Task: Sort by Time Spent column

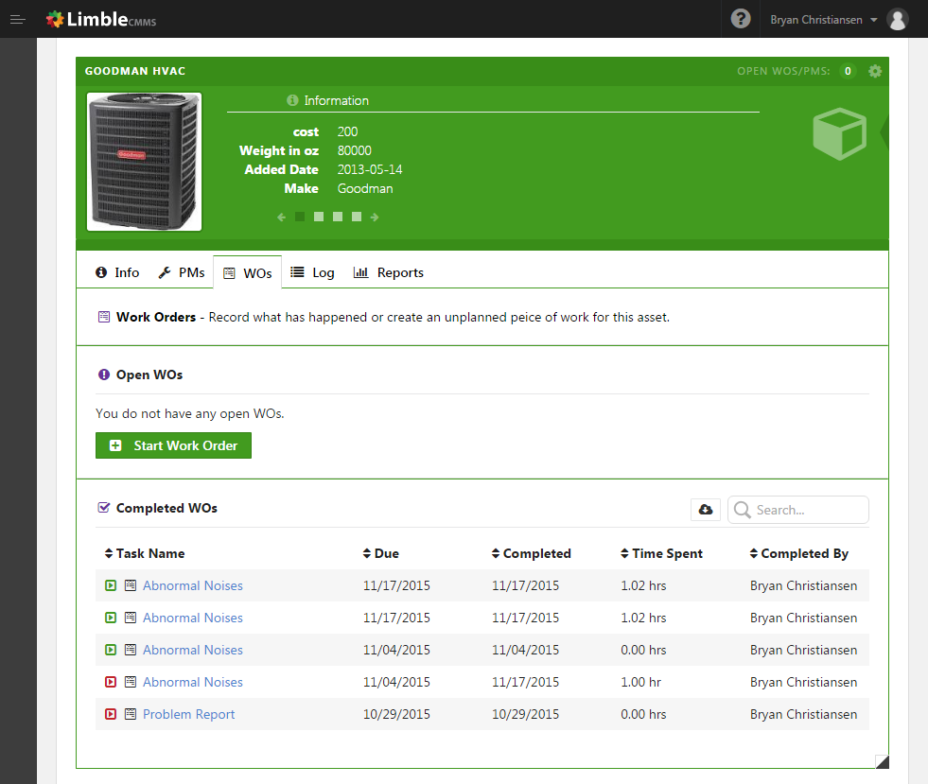Action: 661,553
